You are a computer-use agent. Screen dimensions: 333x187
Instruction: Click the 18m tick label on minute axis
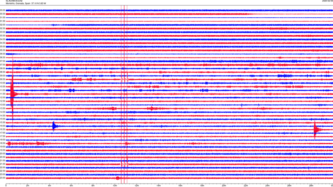tap(202, 186)
